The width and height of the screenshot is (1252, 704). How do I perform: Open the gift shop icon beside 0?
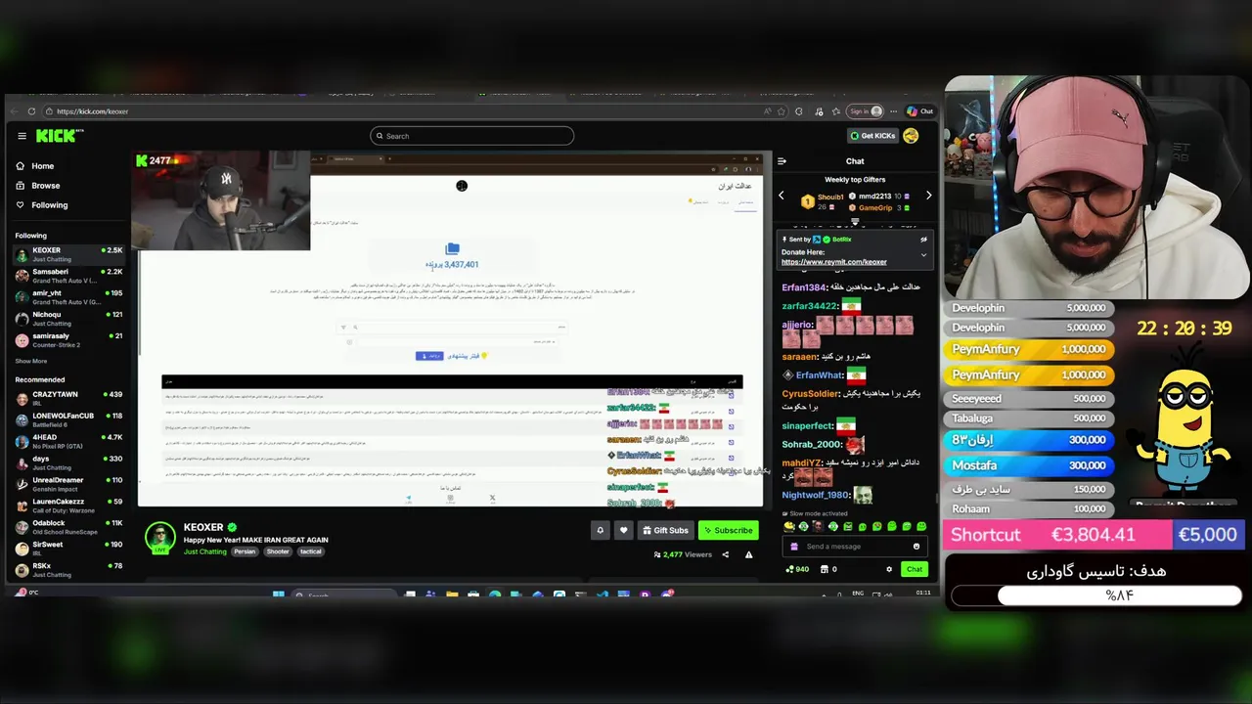pyautogui.click(x=824, y=569)
